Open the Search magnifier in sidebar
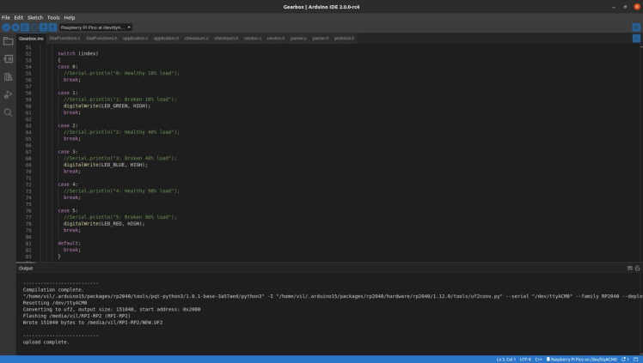 [9, 112]
